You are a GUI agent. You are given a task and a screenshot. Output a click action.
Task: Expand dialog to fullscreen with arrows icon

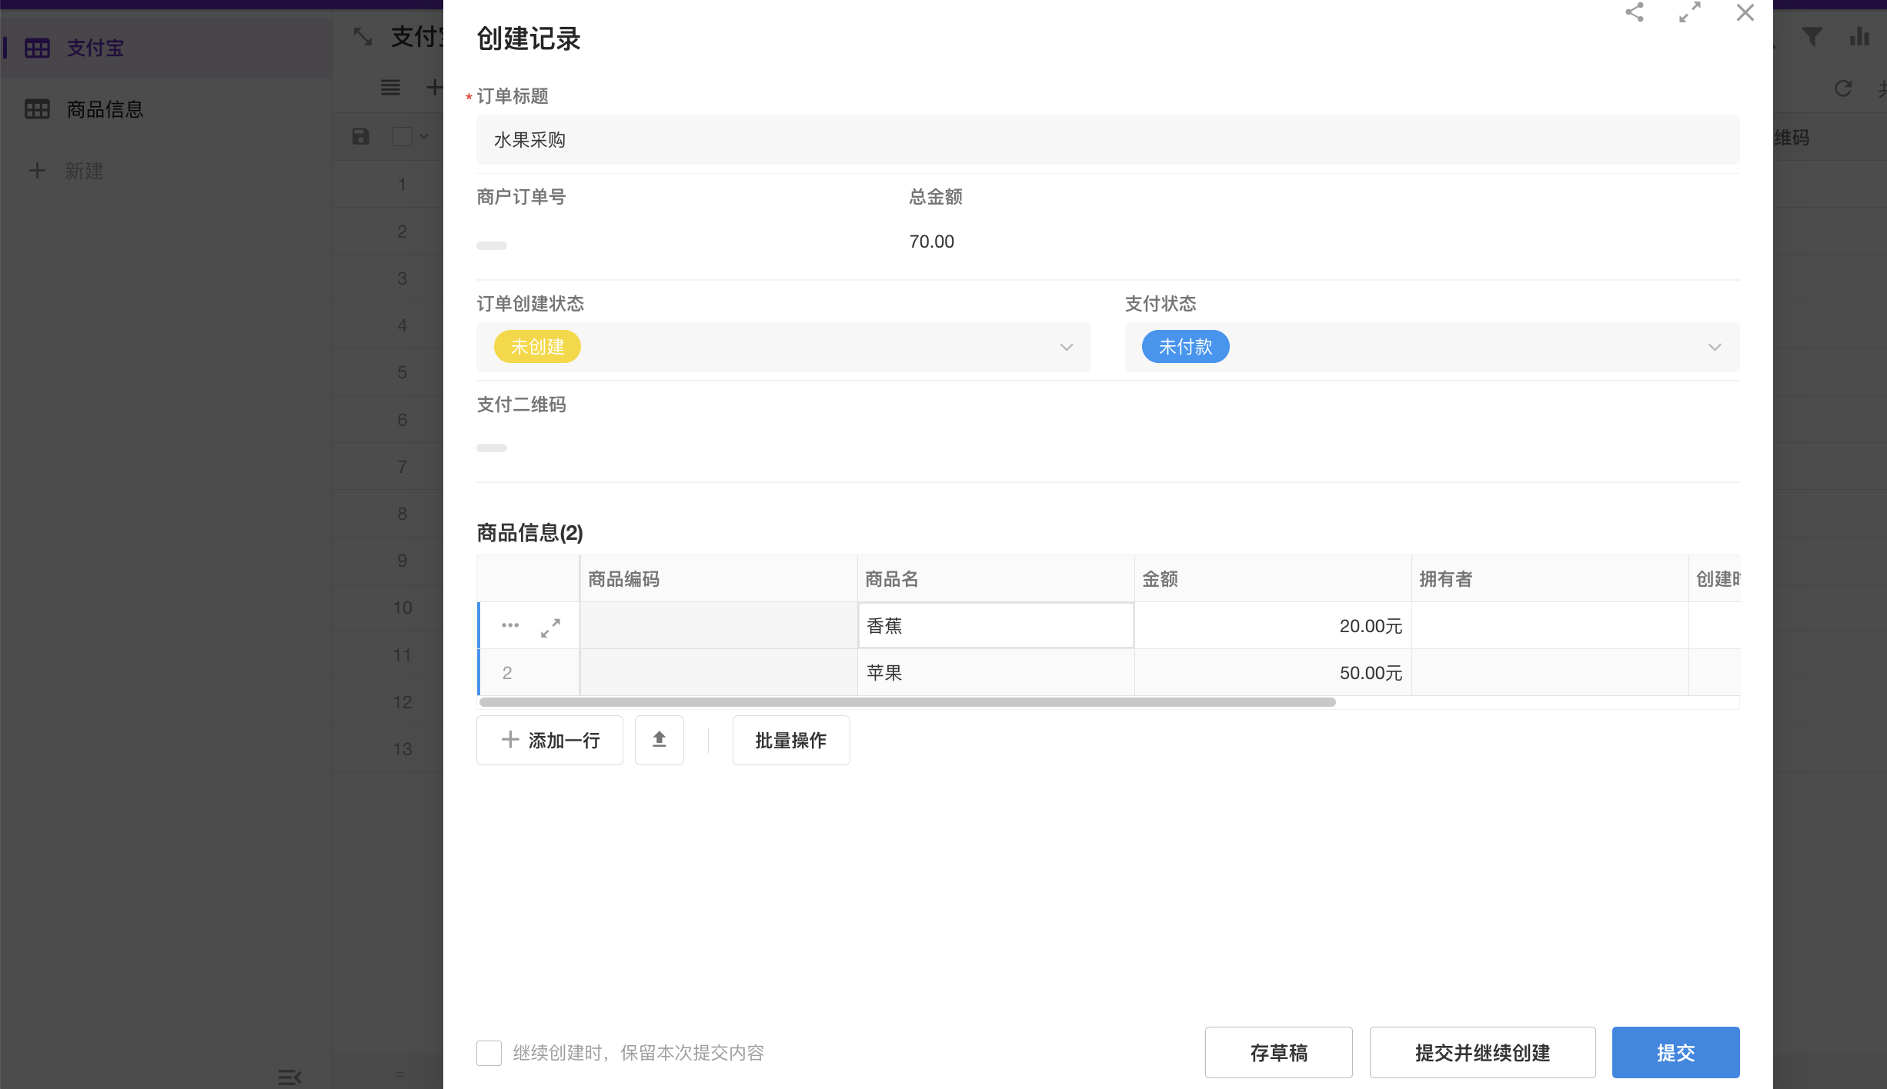pyautogui.click(x=1690, y=12)
